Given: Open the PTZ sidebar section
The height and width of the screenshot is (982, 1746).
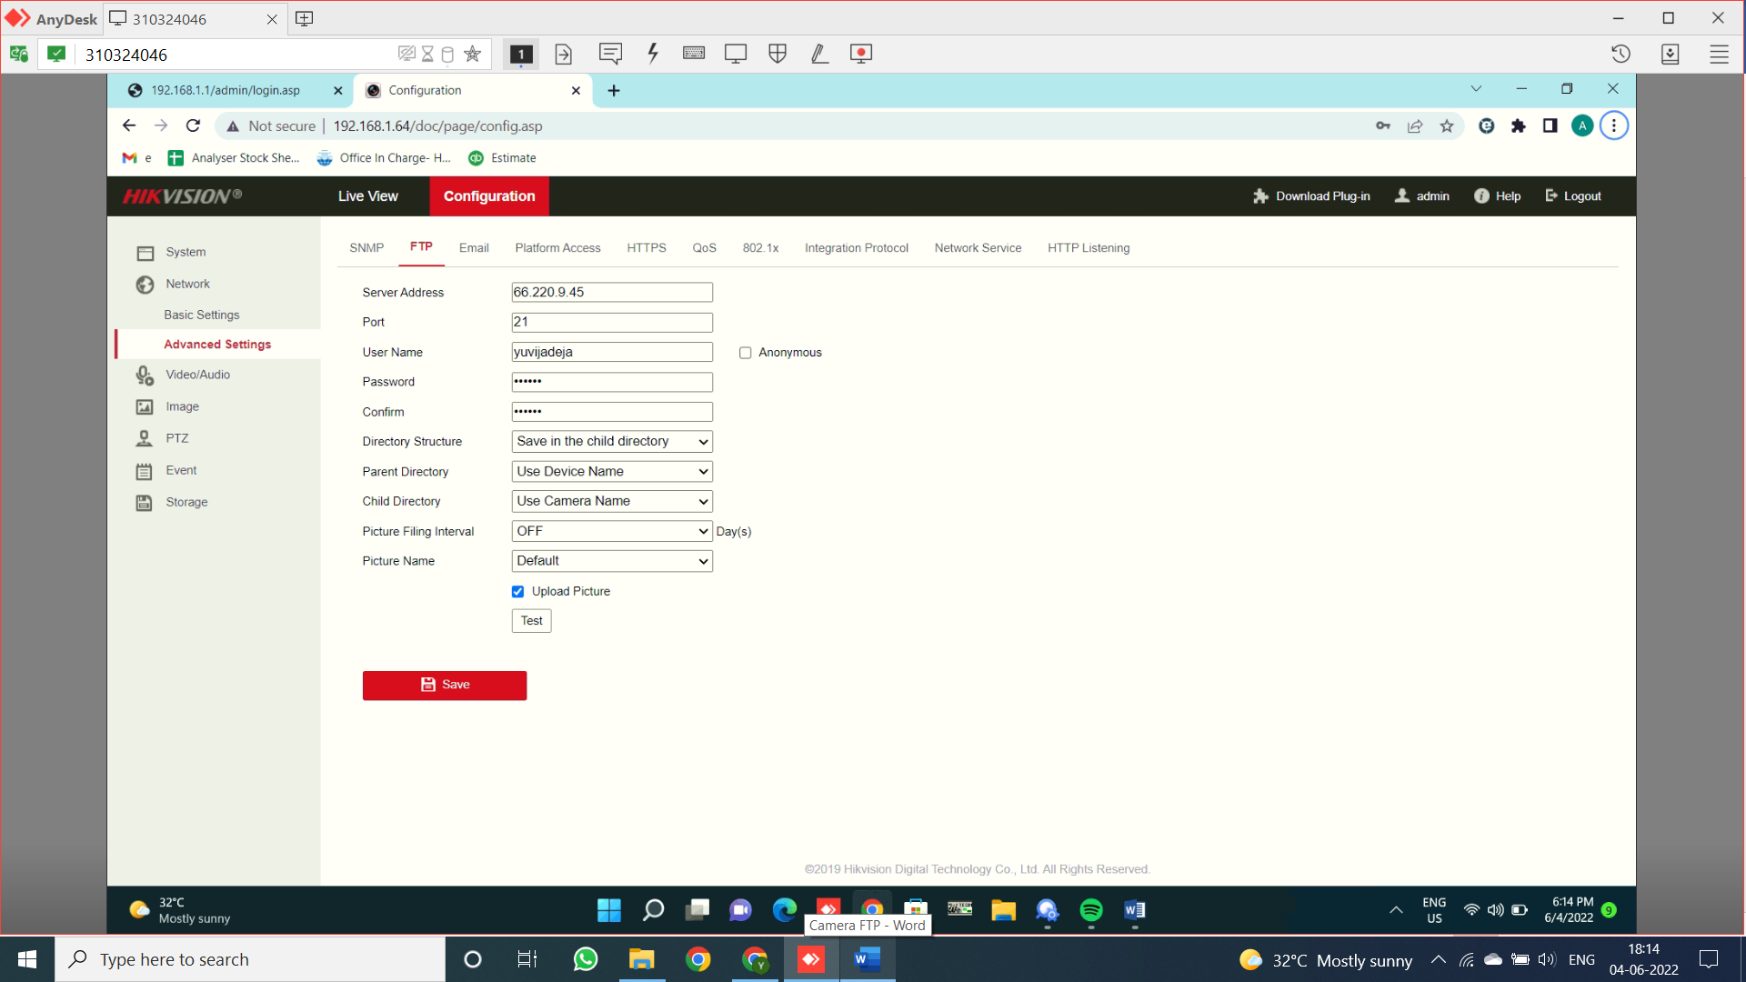Looking at the screenshot, I should [176, 438].
